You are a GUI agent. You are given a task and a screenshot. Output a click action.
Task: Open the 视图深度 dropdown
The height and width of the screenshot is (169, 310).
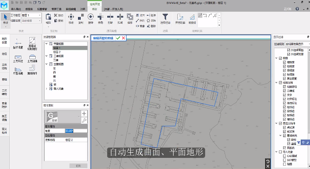tap(31, 20)
